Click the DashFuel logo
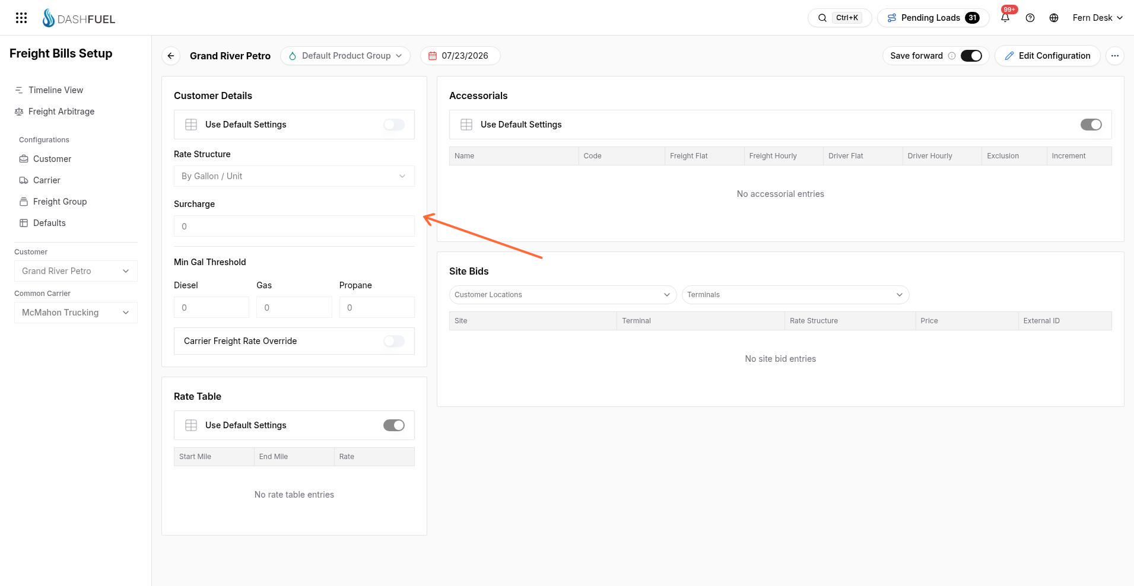This screenshot has width=1134, height=586. [x=79, y=18]
